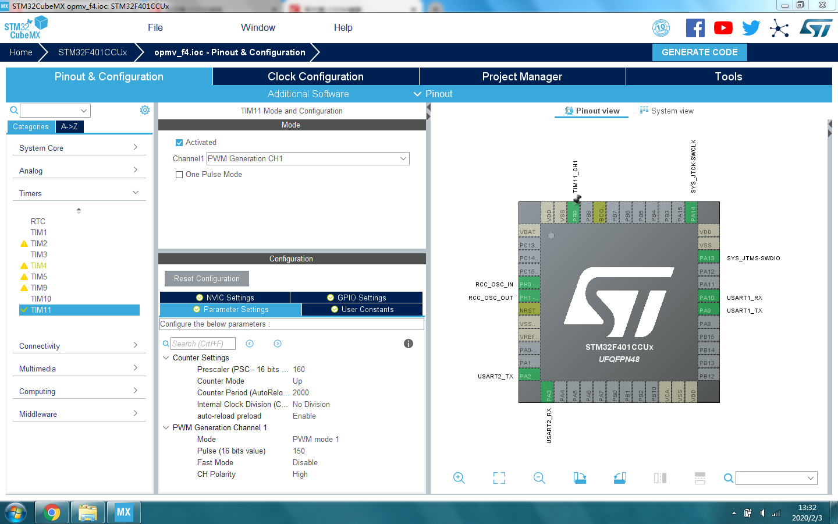Click pin PA13 on the chip

[709, 258]
